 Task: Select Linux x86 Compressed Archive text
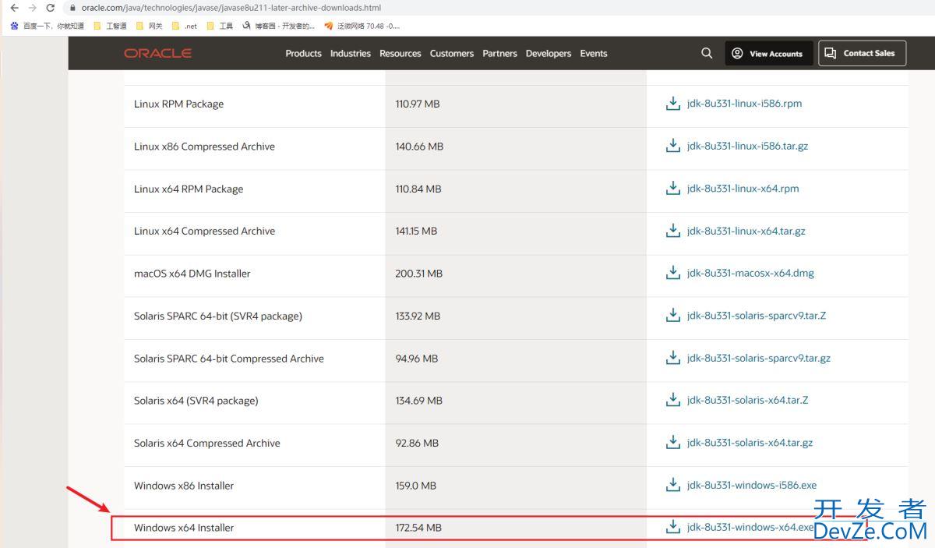click(204, 147)
